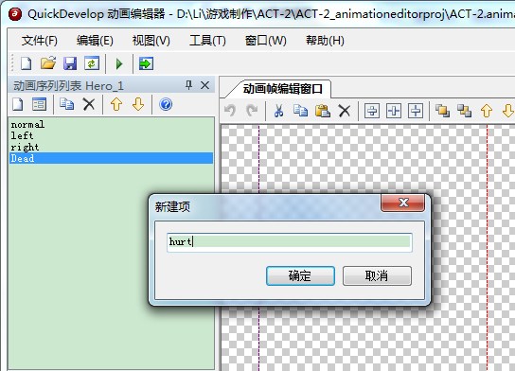Cut selection with the scissors icon
The image size is (515, 371).
[278, 111]
